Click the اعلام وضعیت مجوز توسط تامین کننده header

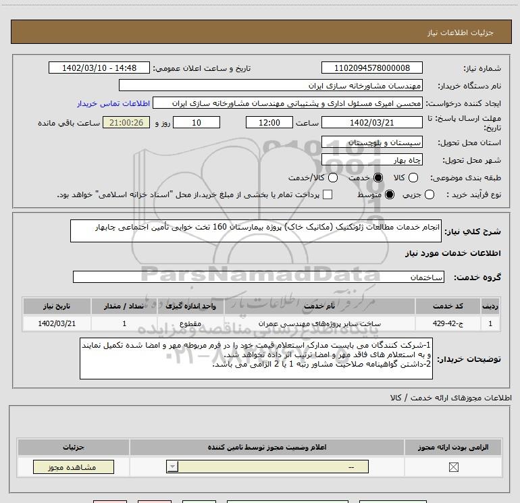(x=267, y=447)
